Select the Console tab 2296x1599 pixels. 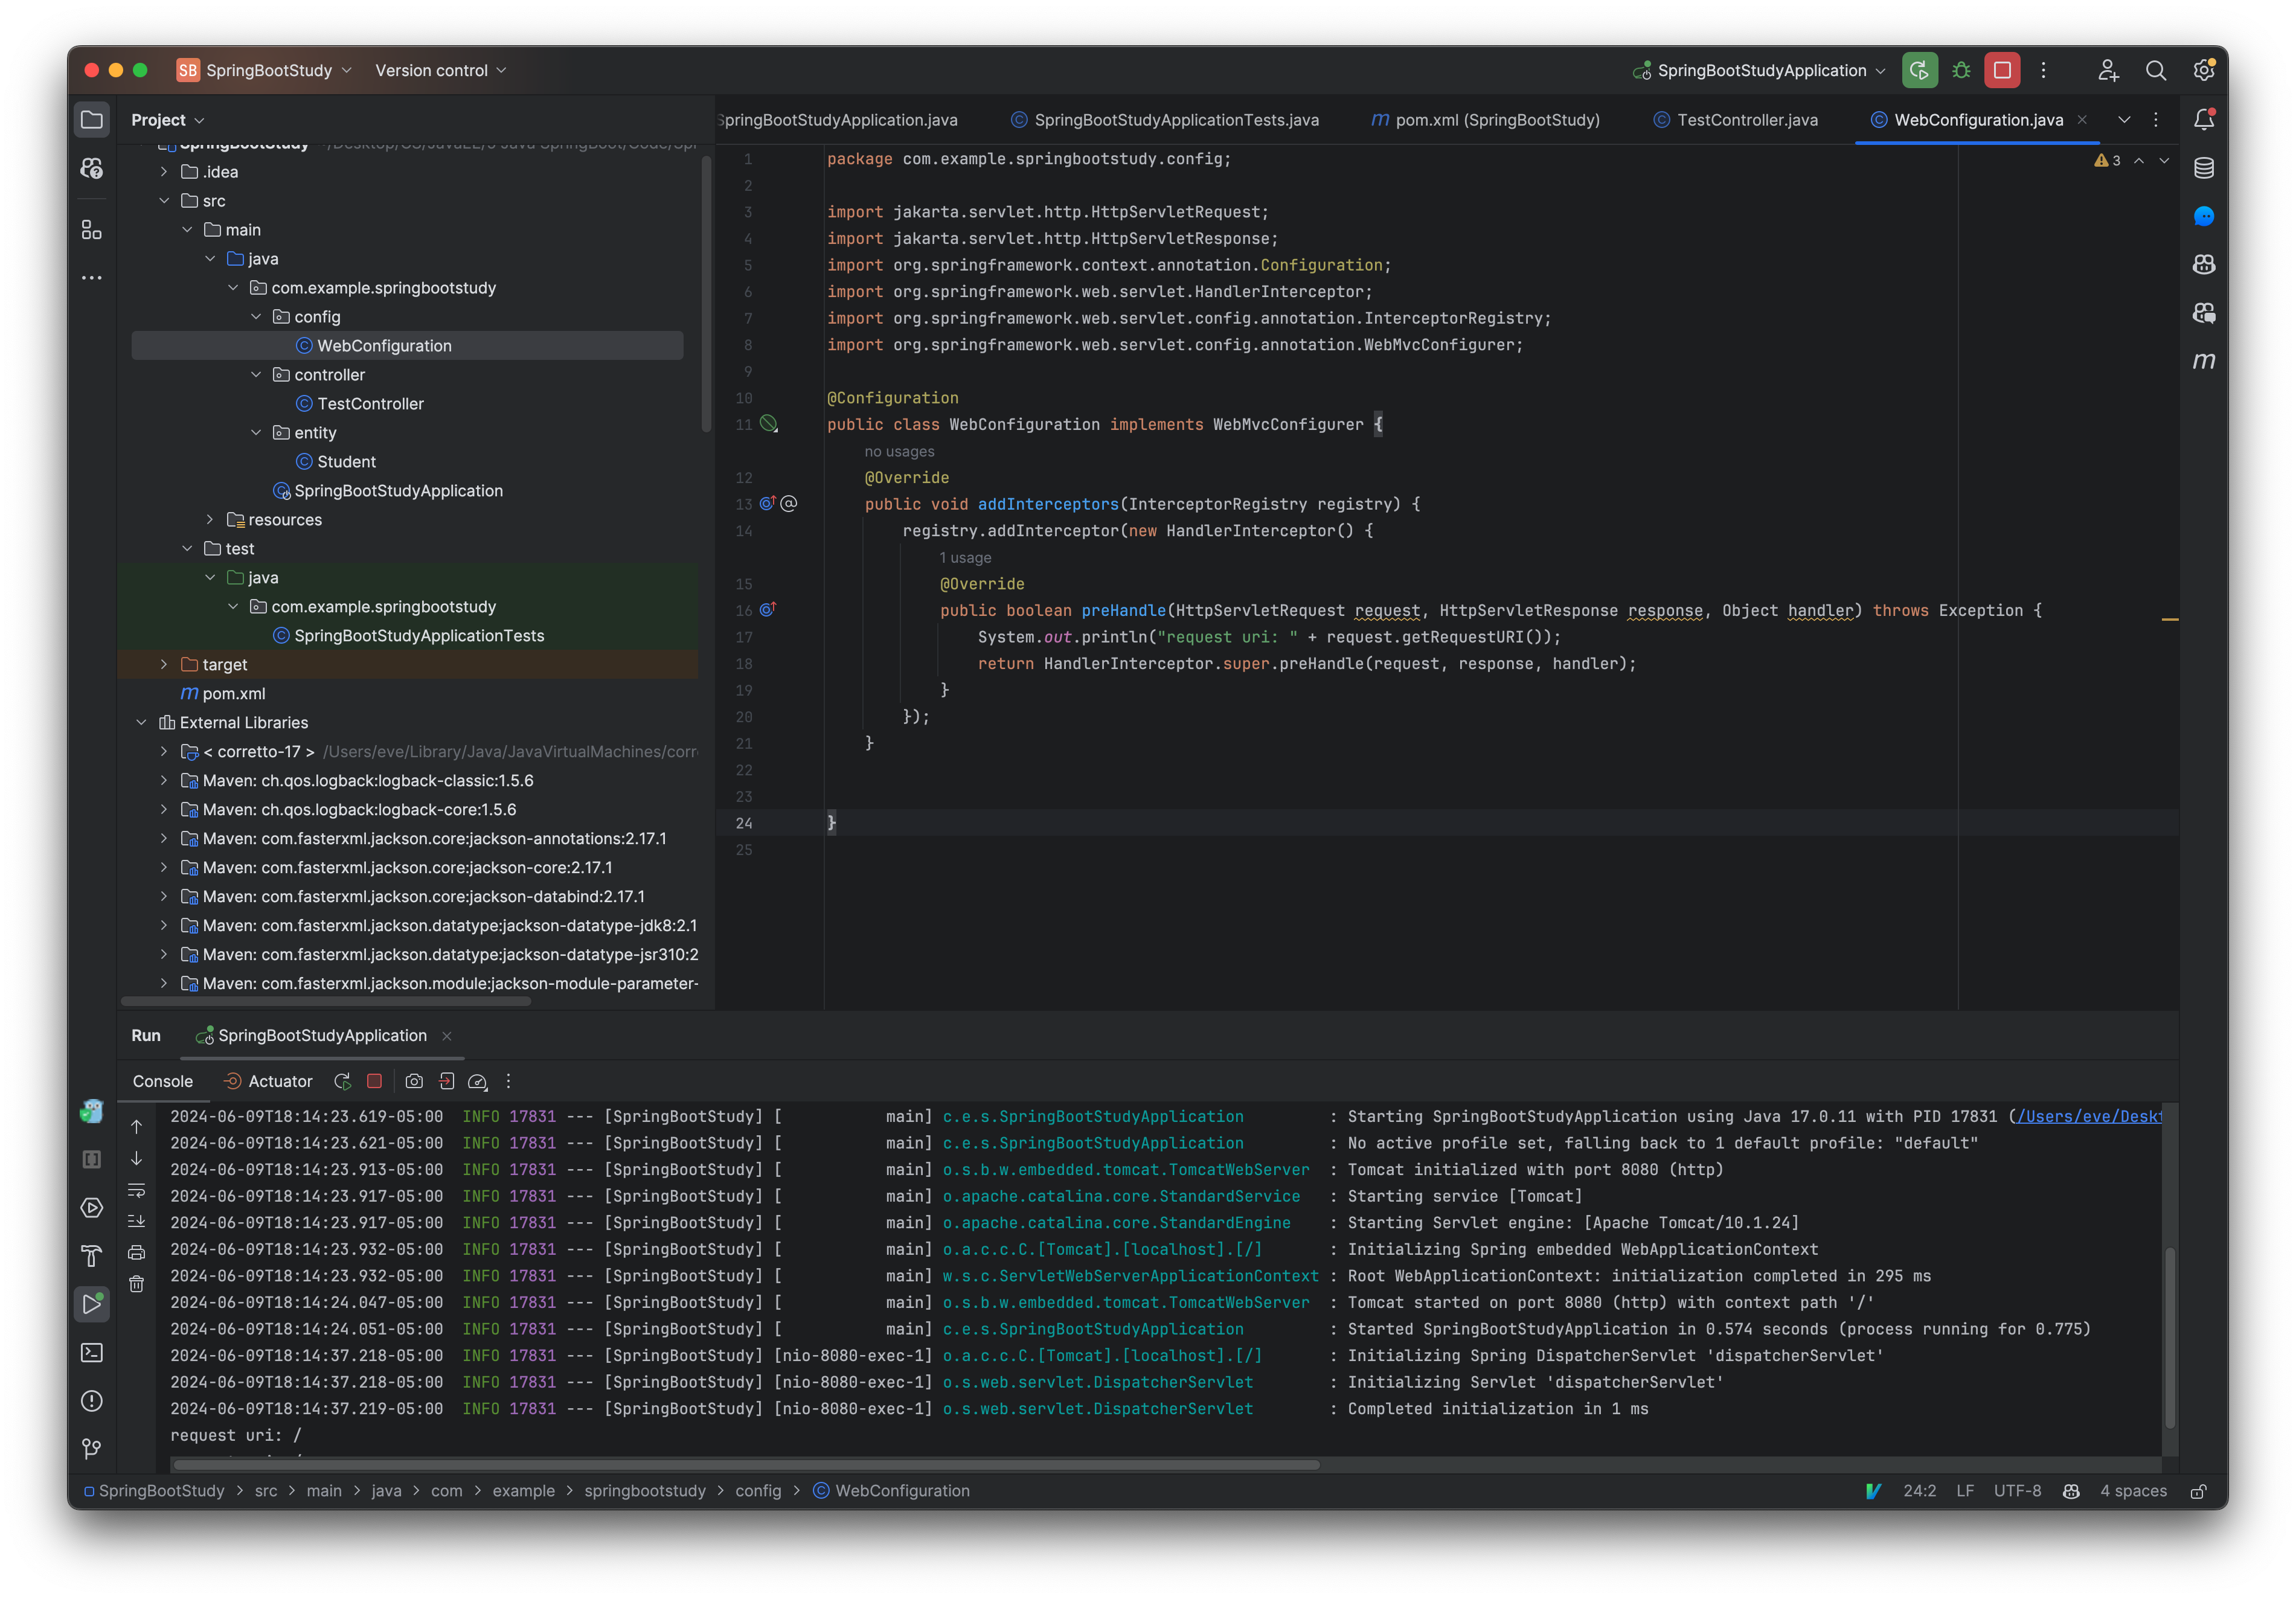click(x=163, y=1081)
